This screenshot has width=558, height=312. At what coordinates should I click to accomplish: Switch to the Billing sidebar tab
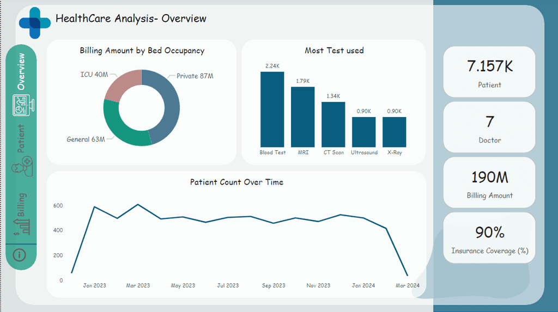[x=21, y=205]
